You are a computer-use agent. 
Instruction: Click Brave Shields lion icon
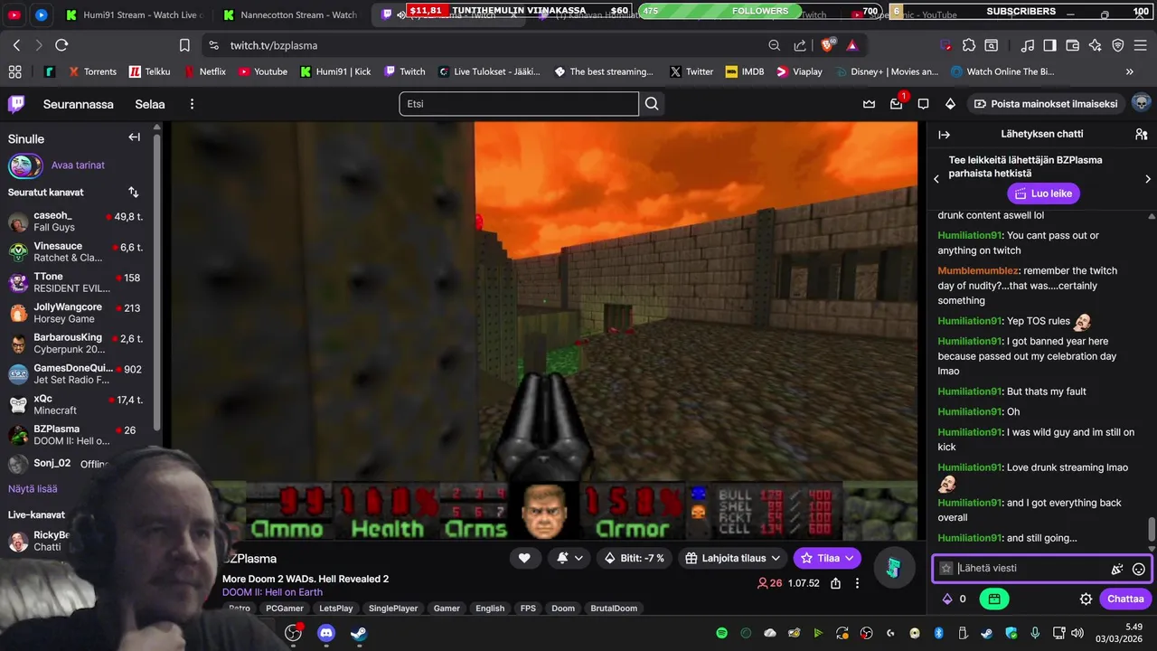[x=830, y=45]
